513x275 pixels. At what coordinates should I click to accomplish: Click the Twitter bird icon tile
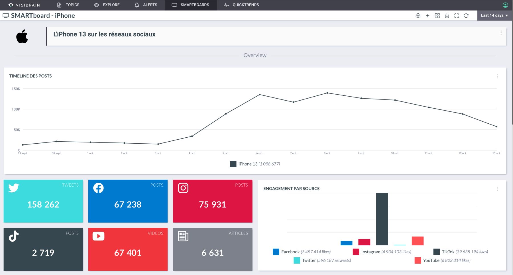point(13,188)
